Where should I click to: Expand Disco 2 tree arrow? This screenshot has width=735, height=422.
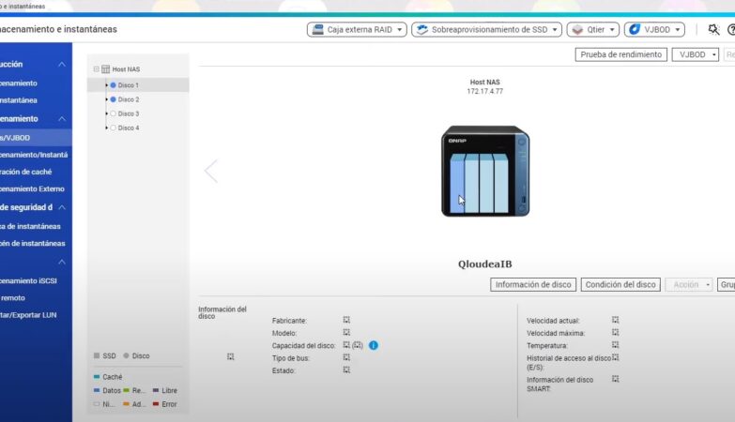106,99
